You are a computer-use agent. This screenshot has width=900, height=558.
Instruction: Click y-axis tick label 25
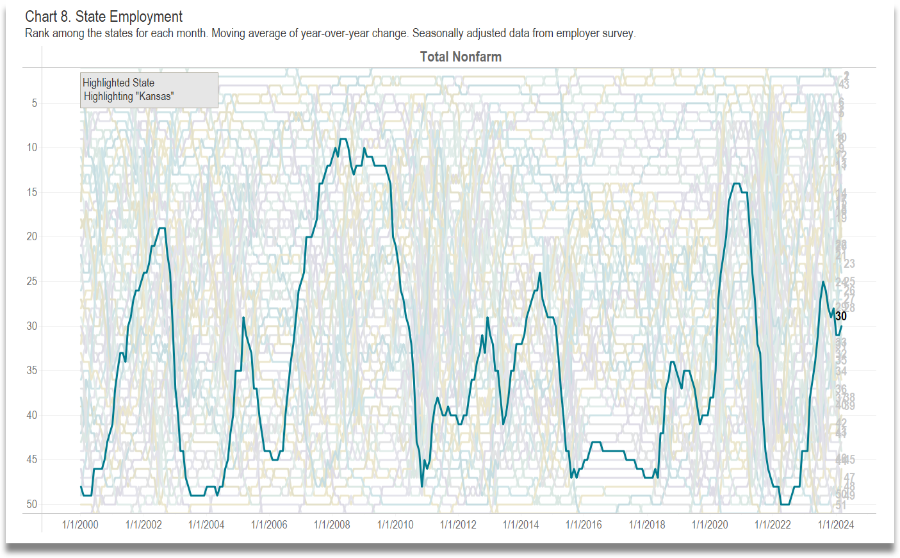coord(32,281)
